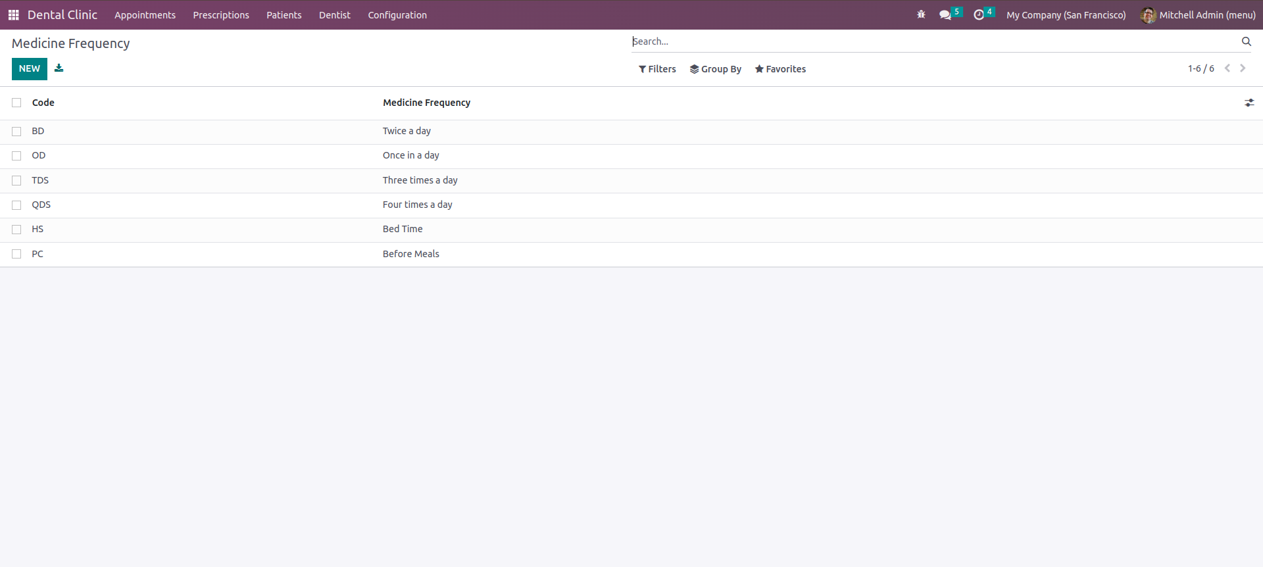Select all records header checkbox

[16, 103]
